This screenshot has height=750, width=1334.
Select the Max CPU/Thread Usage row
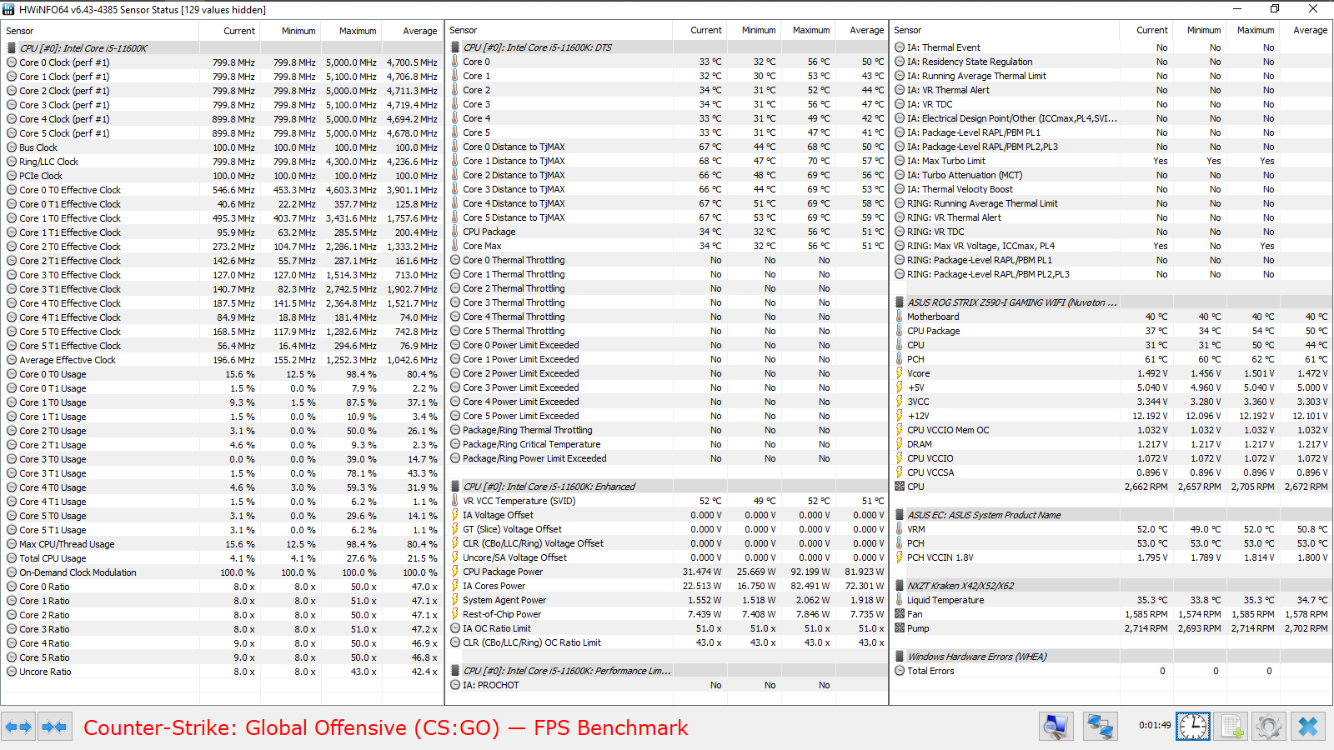coord(222,544)
